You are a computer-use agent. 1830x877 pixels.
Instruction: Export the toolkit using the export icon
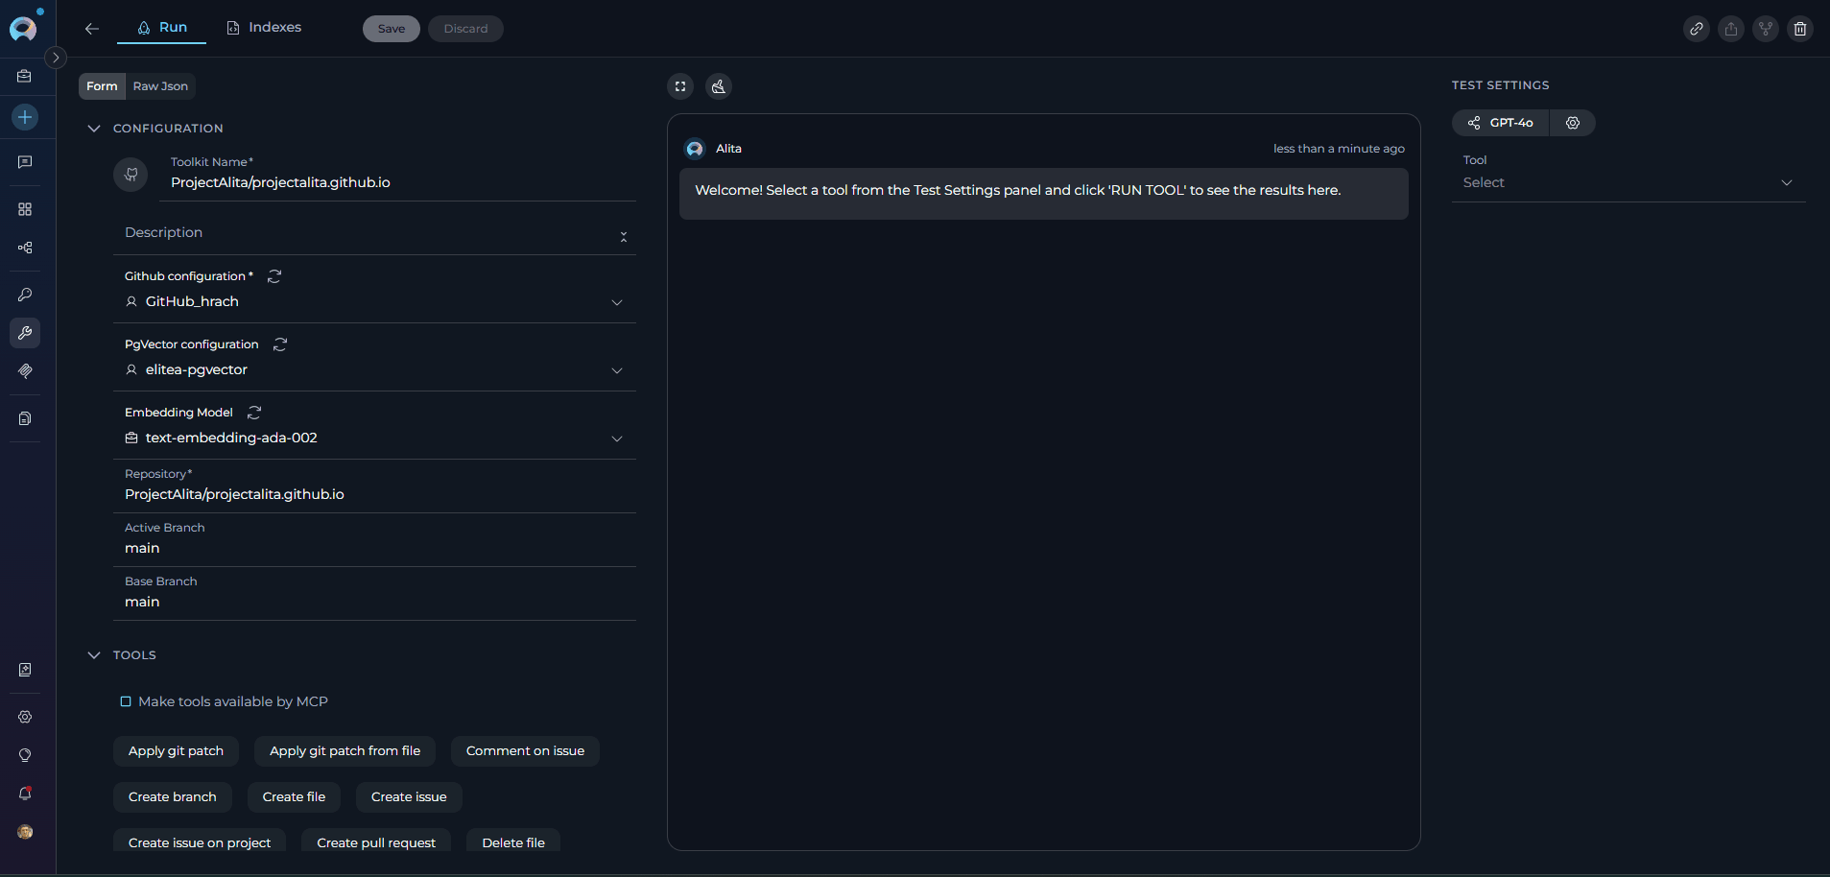click(1731, 29)
